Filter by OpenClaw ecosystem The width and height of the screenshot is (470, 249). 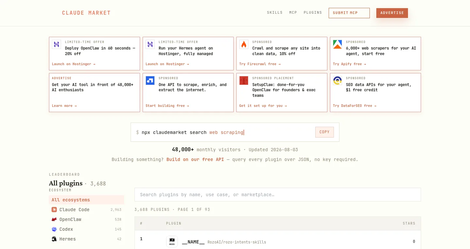(86, 219)
